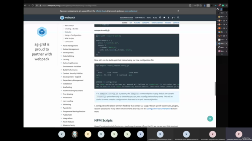
Task: Click the search magnifier icon in header
Action: point(178,18)
